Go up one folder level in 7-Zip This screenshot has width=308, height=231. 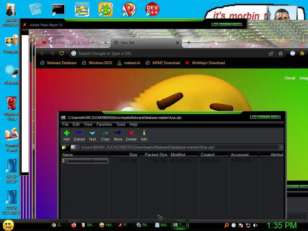click(64, 147)
